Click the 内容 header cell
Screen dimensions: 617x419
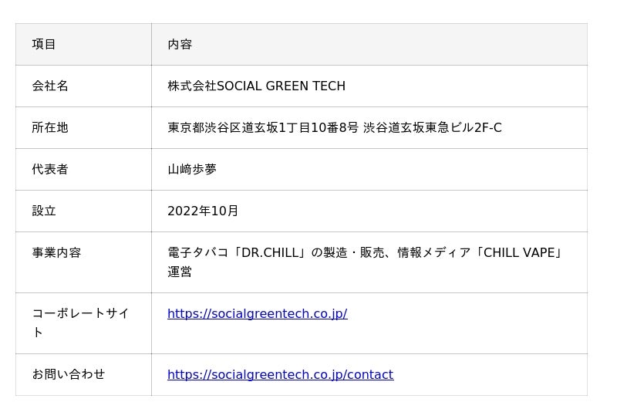coord(369,44)
